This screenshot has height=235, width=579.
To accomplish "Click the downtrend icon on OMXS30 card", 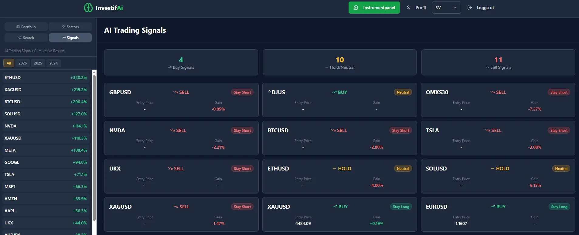I will [492, 92].
